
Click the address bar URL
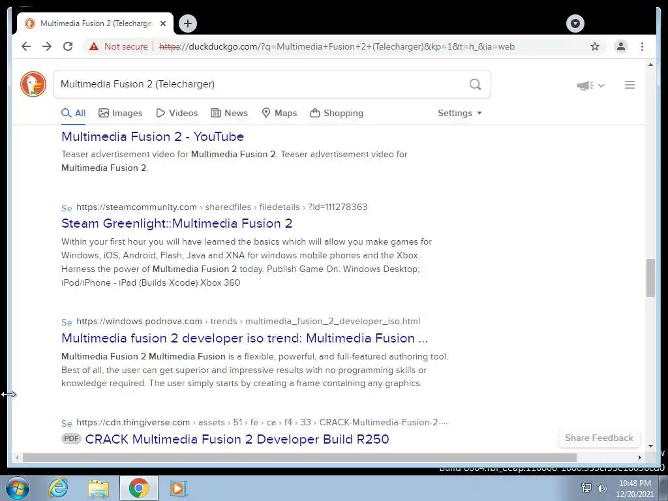[337, 46]
